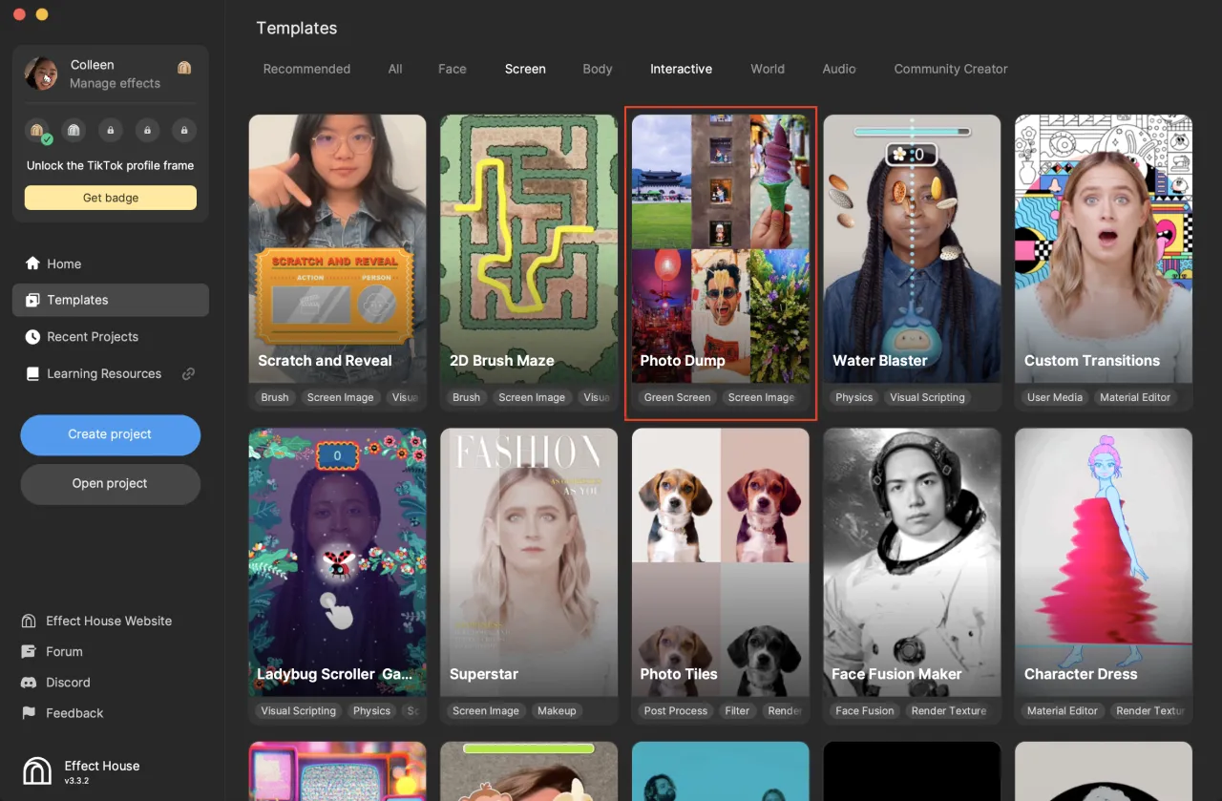Image resolution: width=1222 pixels, height=801 pixels.
Task: Click the Get badge button
Action: coord(110,198)
